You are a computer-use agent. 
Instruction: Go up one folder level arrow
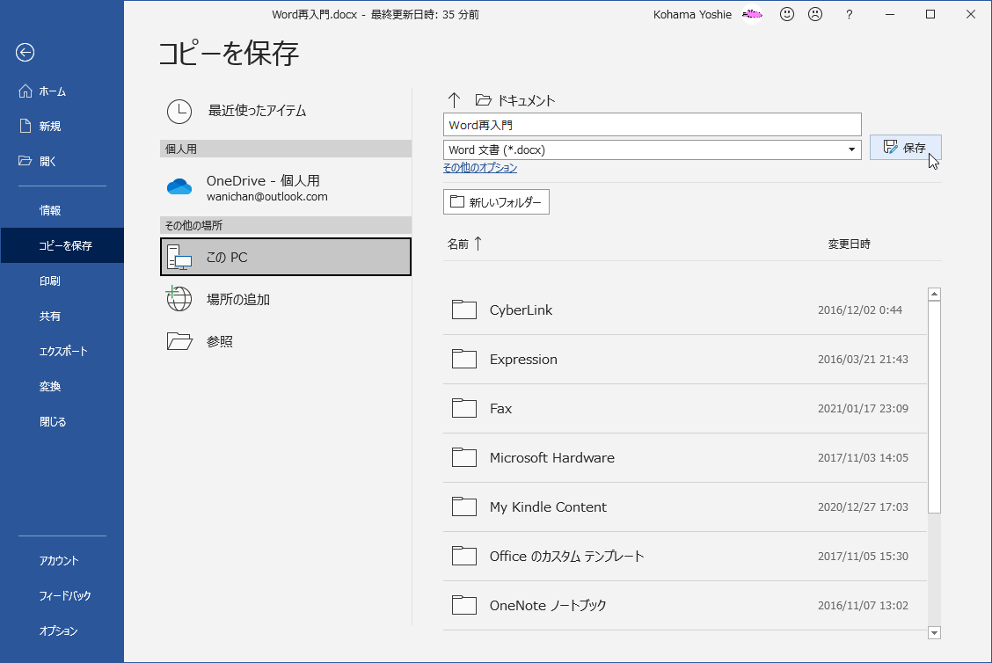[x=454, y=100]
